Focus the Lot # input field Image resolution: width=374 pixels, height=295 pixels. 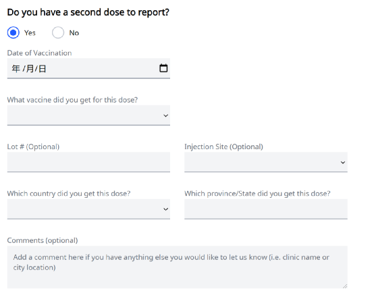point(88,162)
